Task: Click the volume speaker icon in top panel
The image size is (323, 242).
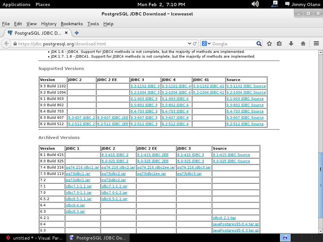Action: 255,4
